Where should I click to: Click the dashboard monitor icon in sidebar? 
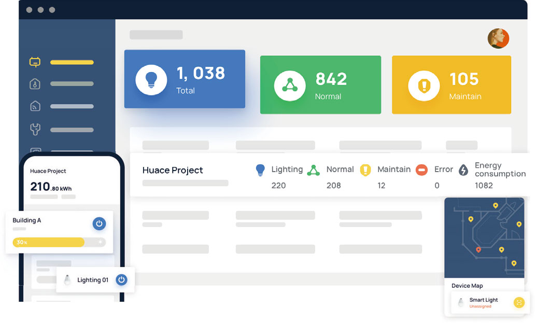pyautogui.click(x=35, y=62)
